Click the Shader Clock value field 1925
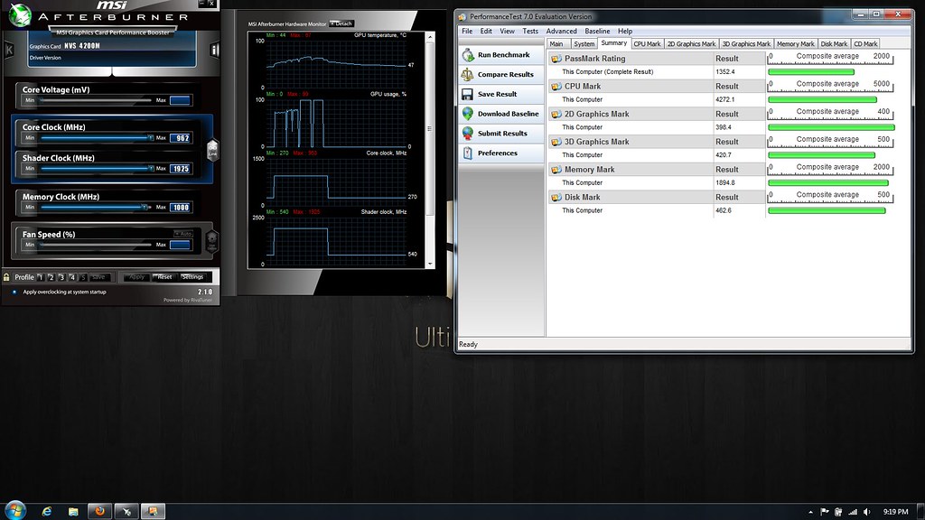Image resolution: width=925 pixels, height=520 pixels. tap(181, 169)
